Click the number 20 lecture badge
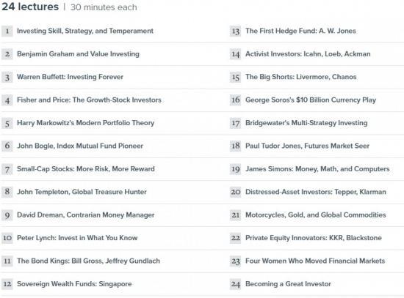This screenshot has width=404, height=298. 236,192
